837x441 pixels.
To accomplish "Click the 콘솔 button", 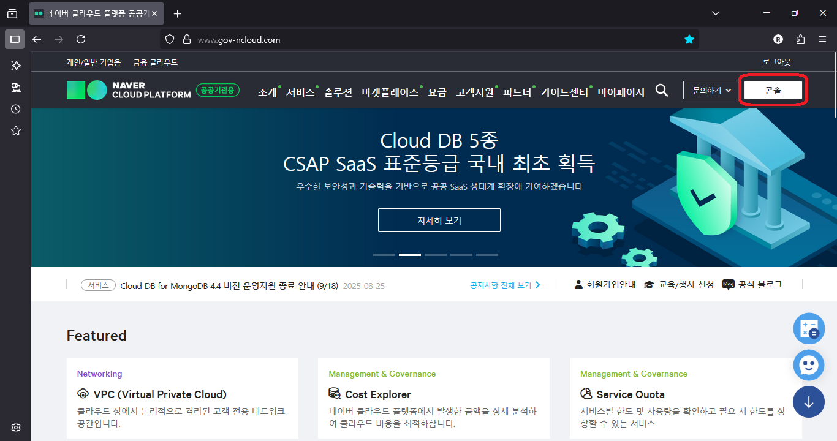I will 773,90.
